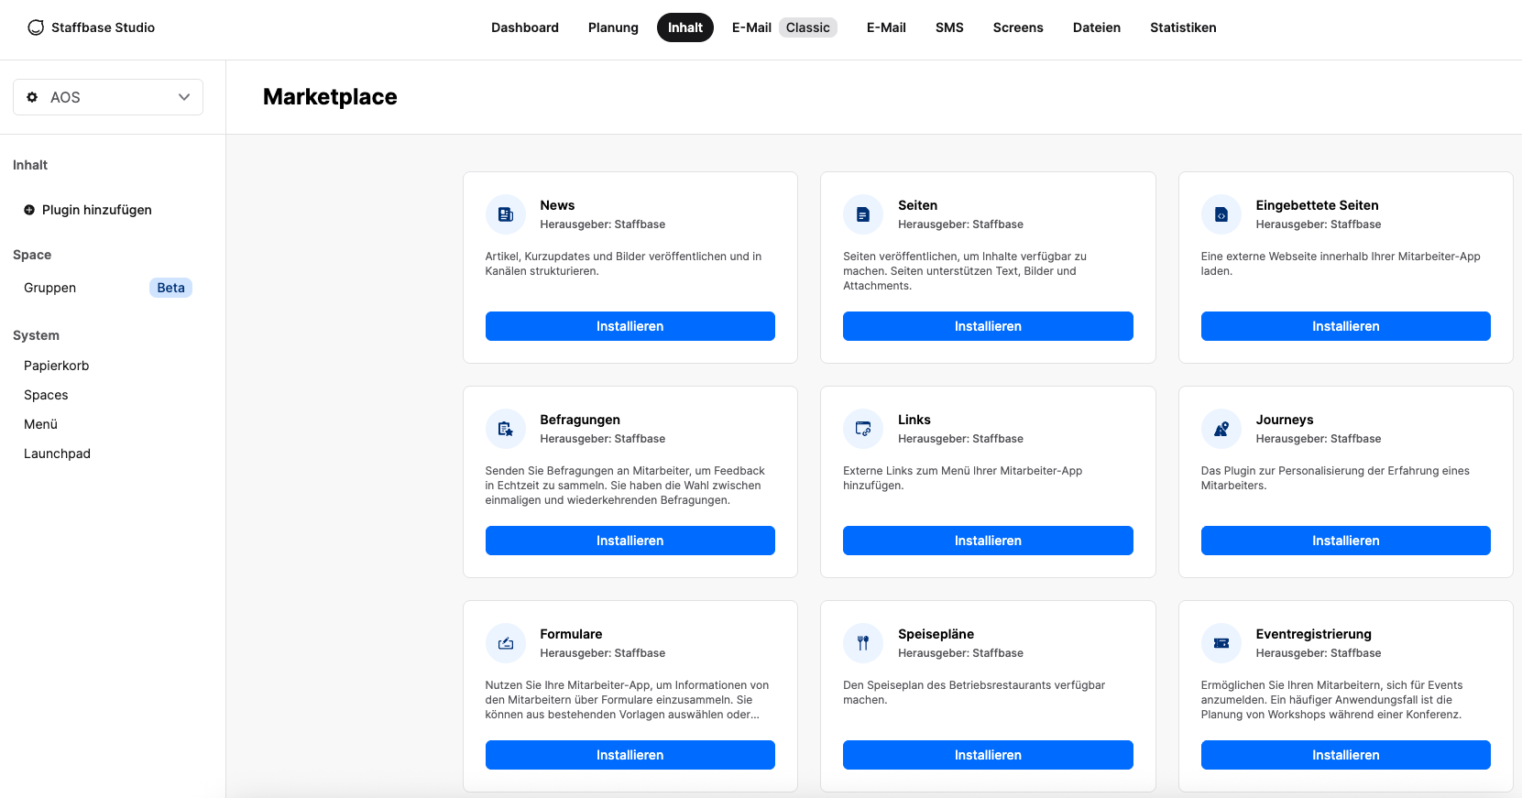The height and width of the screenshot is (798, 1522).
Task: Click the description text of Journeys plugin
Action: [1335, 478]
